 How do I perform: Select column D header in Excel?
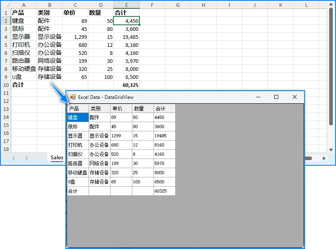(x=101, y=5)
